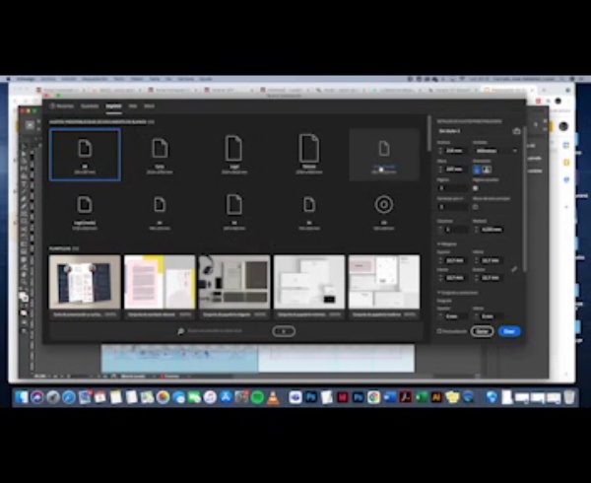Select landscape orientation button
This screenshot has width=591, height=483.
487,170
